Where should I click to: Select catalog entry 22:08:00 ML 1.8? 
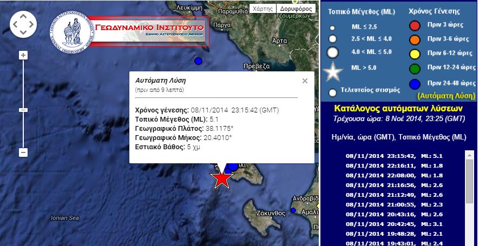tap(394, 176)
